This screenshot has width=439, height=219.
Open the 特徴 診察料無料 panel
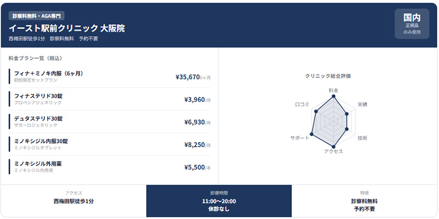(x=364, y=201)
